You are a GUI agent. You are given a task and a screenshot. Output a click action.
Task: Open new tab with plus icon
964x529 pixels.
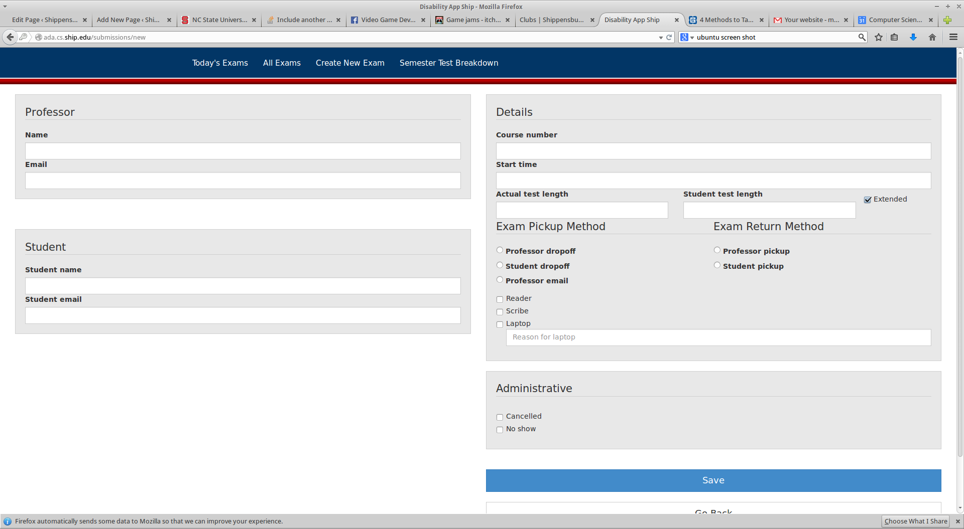(x=947, y=20)
